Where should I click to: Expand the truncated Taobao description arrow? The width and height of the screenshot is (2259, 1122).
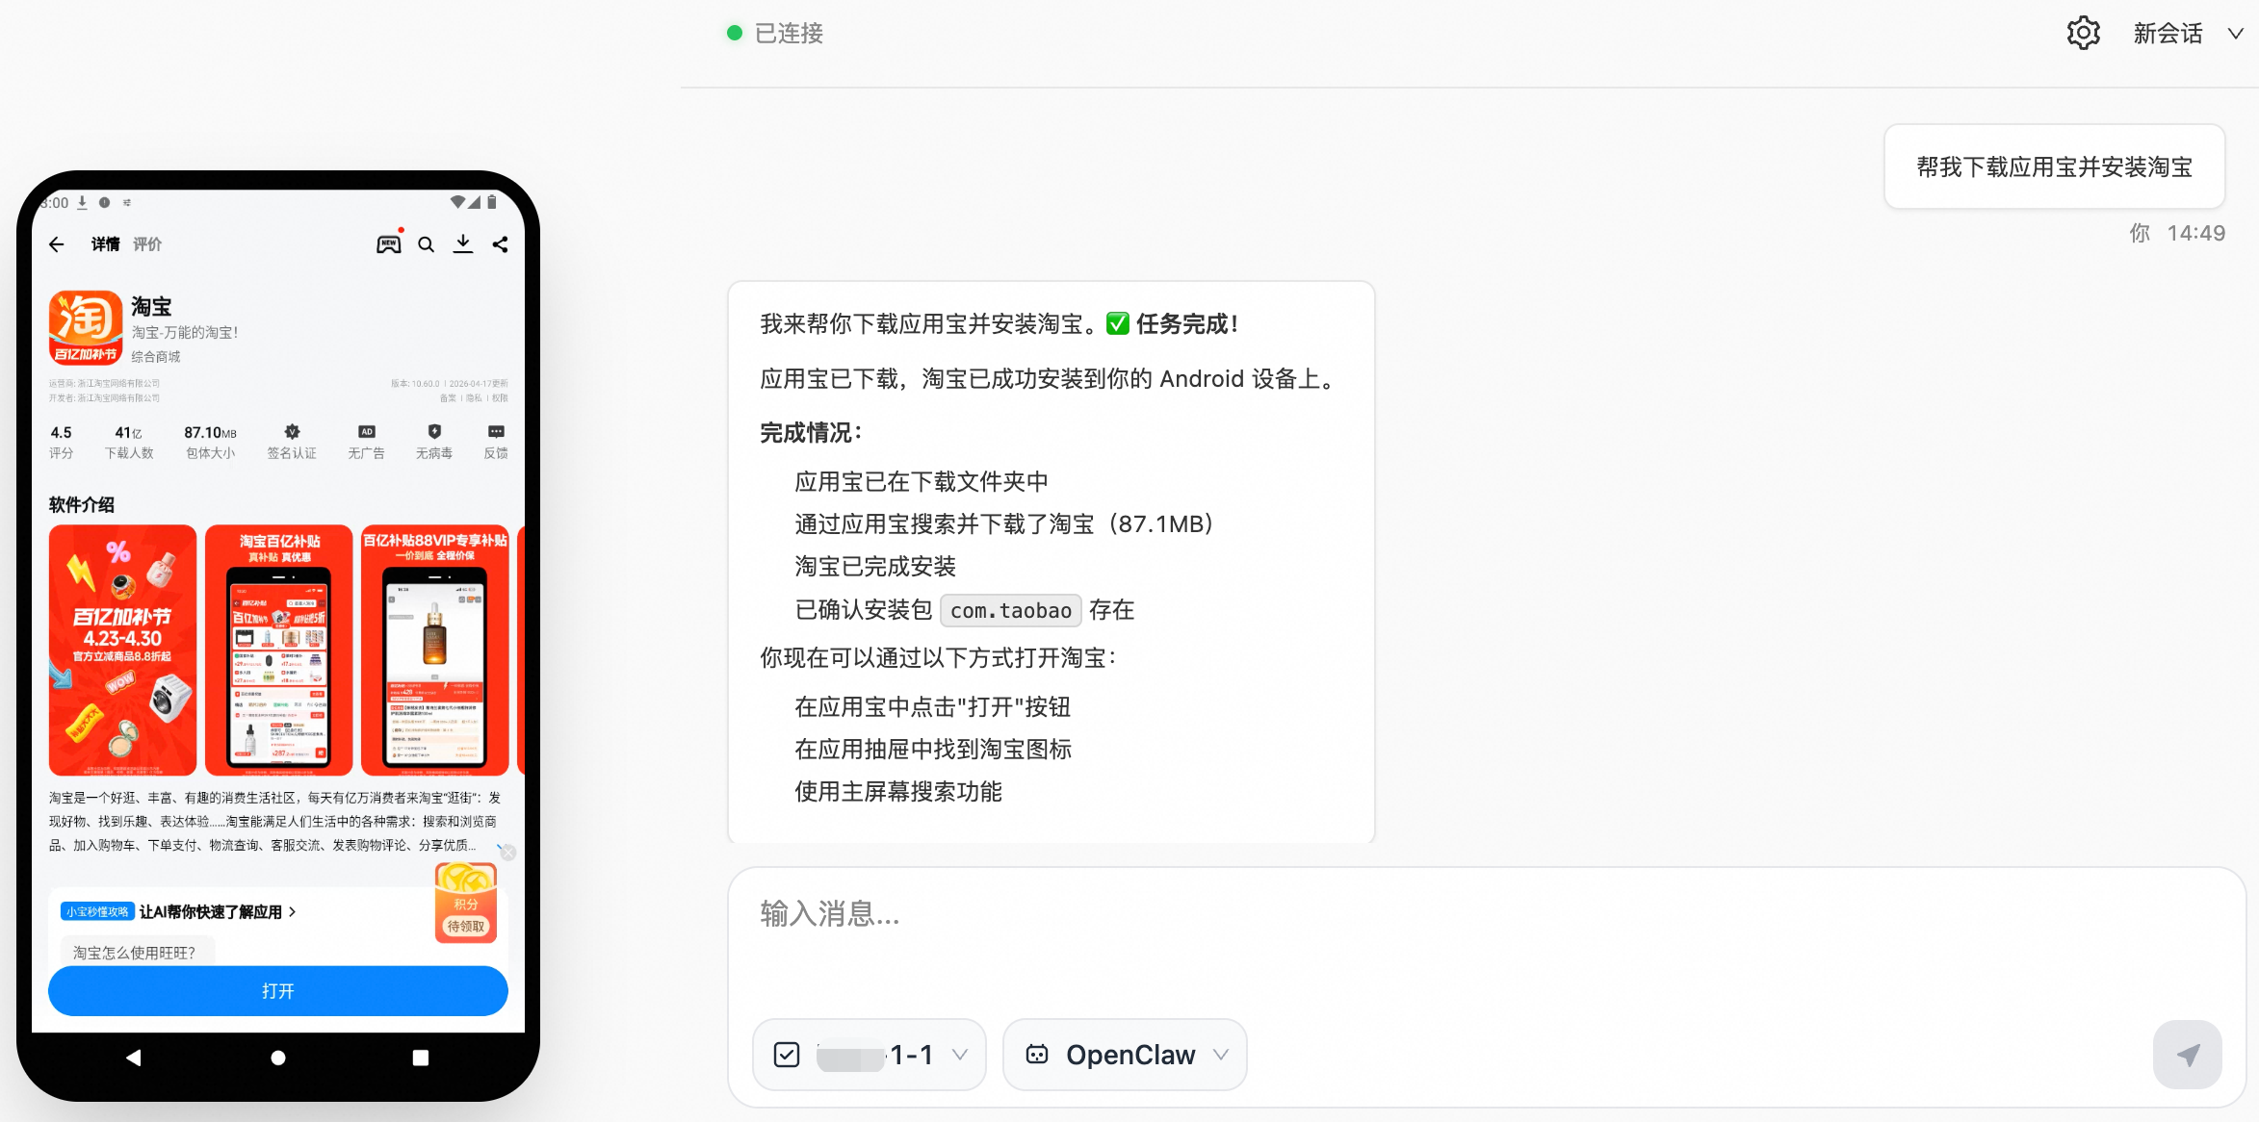click(x=500, y=846)
